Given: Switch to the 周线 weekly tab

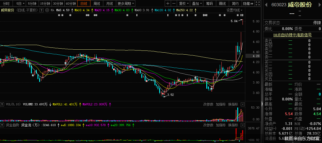Looking at the screenshot, I should pos(96,4).
